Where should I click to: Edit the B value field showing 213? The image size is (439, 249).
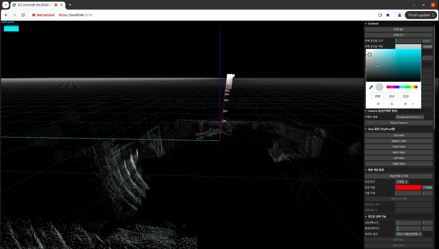(406, 96)
